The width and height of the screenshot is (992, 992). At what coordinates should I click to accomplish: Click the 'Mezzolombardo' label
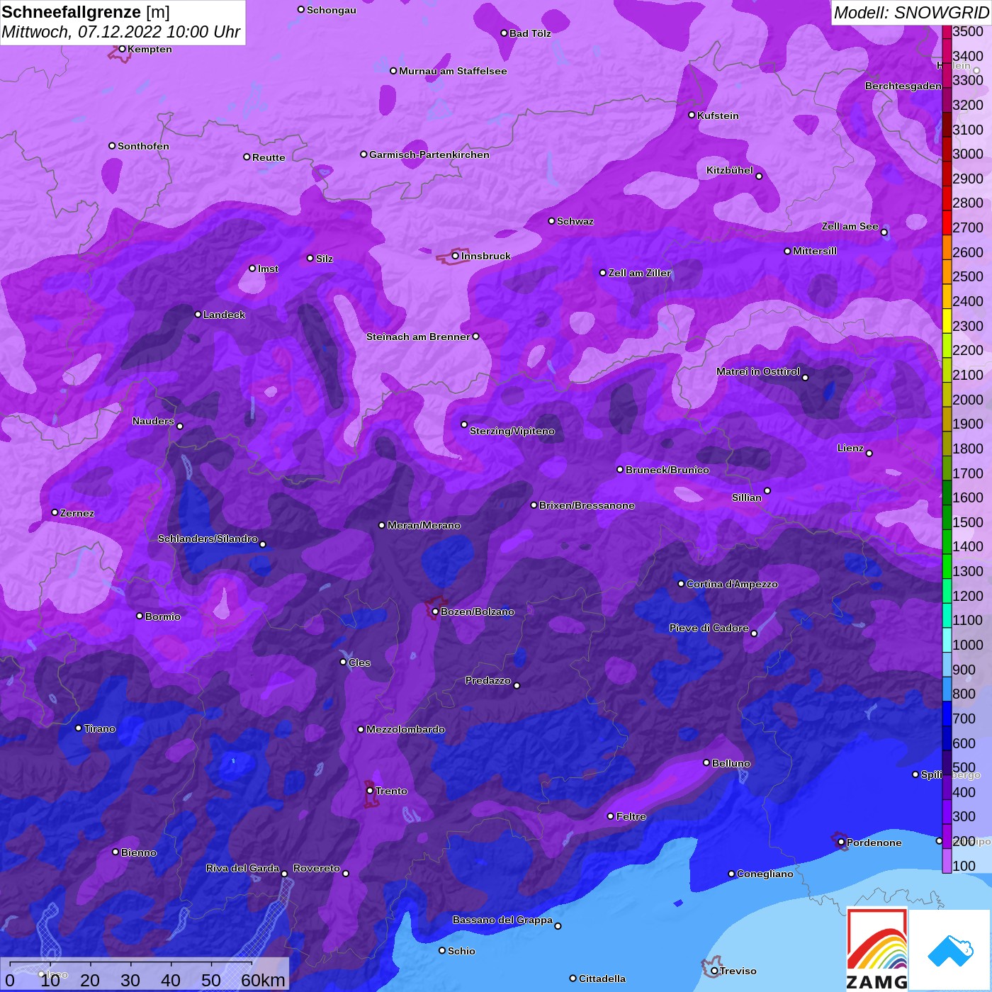pyautogui.click(x=405, y=729)
